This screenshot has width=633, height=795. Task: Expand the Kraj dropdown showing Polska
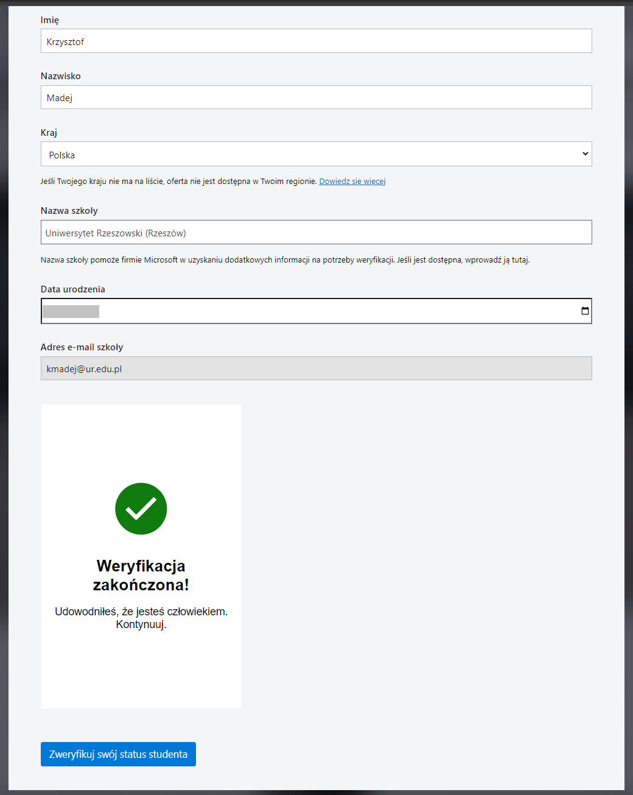tap(316, 154)
